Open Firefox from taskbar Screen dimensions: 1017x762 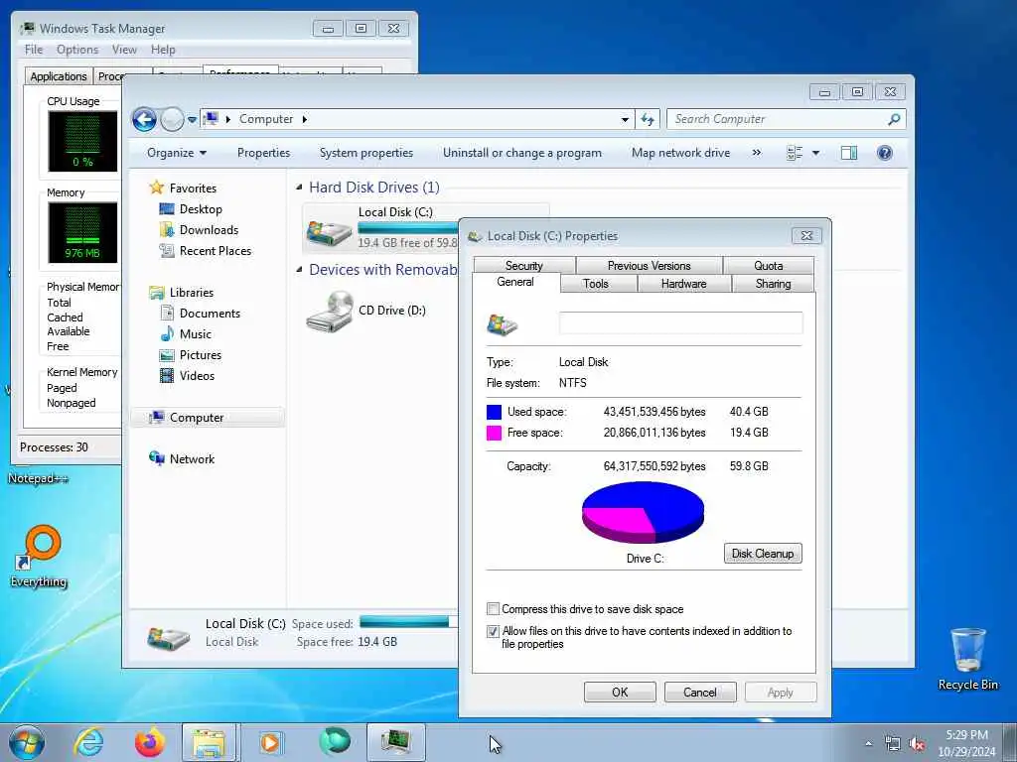149,742
